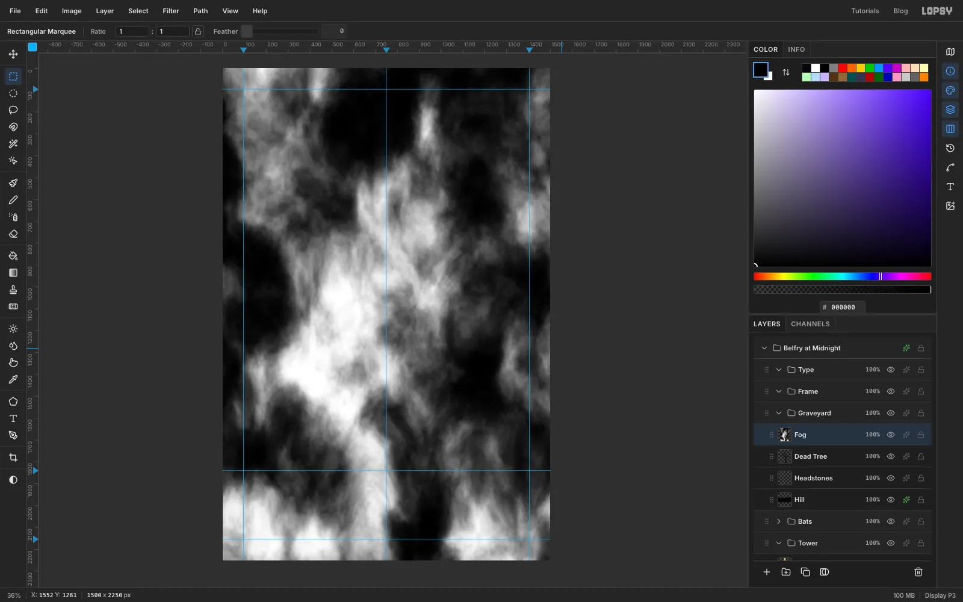Switch to the Info tab
The image size is (963, 602).
(x=796, y=49)
